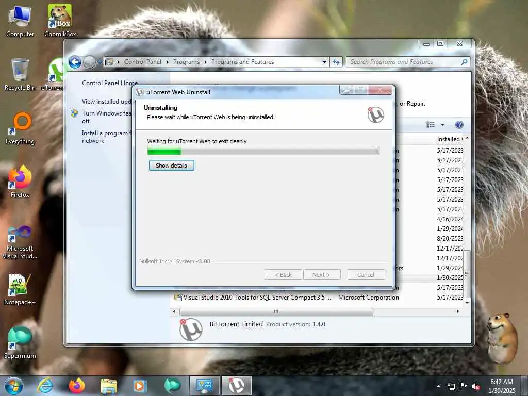Show hidden system tray icons

438,386
